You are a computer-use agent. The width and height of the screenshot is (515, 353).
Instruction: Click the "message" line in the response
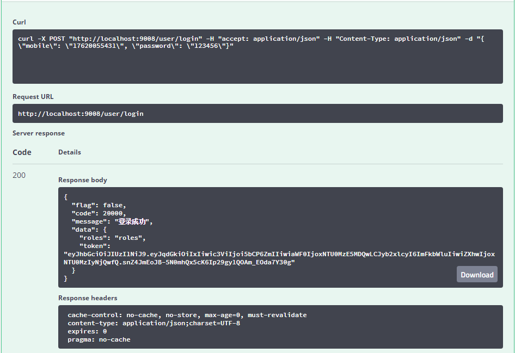point(112,221)
